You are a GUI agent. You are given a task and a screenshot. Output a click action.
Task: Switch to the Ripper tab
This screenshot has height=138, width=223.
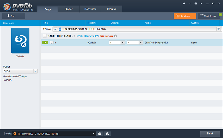point(69,9)
